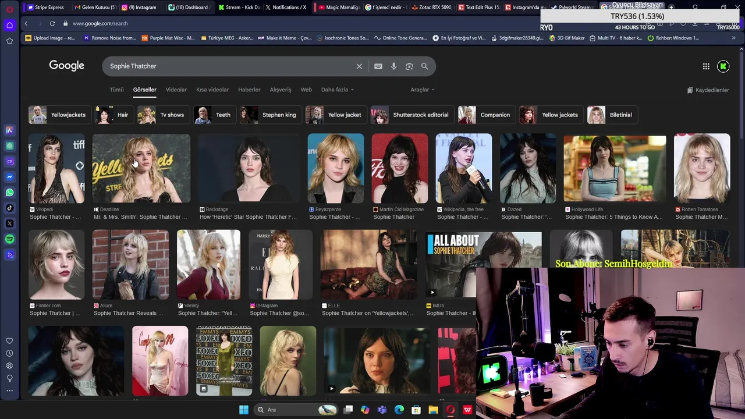745x419 pixels.
Task: Show more bookmarks via chevron overflow
Action: (733, 38)
